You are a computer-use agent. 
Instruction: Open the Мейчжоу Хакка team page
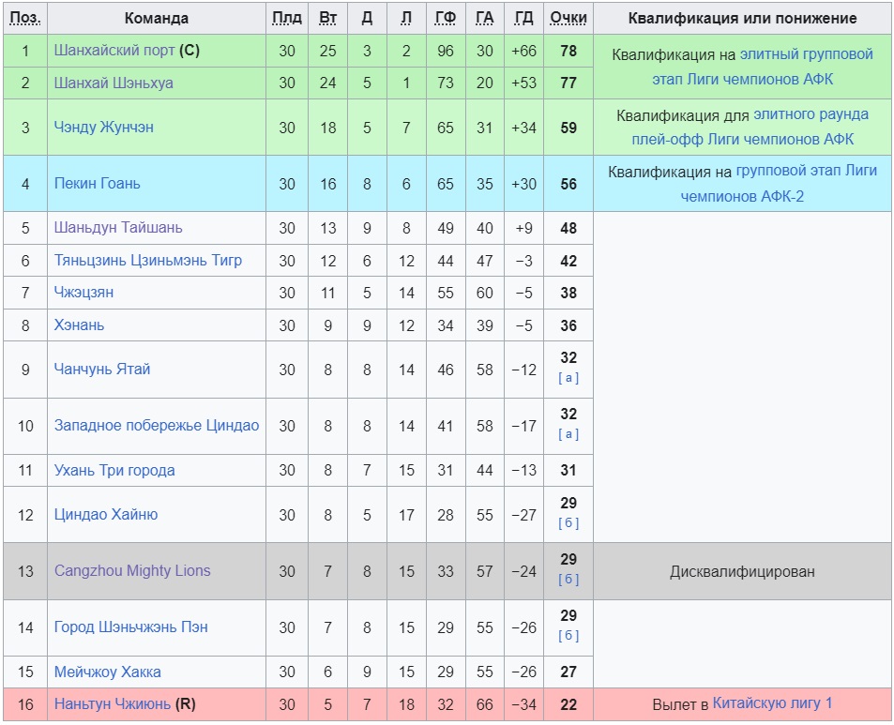pyautogui.click(x=107, y=672)
